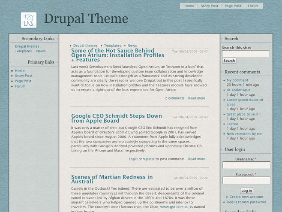Open Page Post in top navigation
282x212 pixels.
tap(233, 6)
